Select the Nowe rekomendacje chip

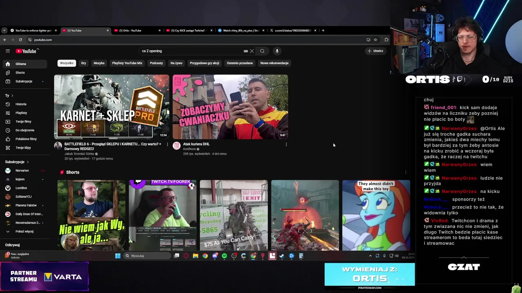[274, 63]
